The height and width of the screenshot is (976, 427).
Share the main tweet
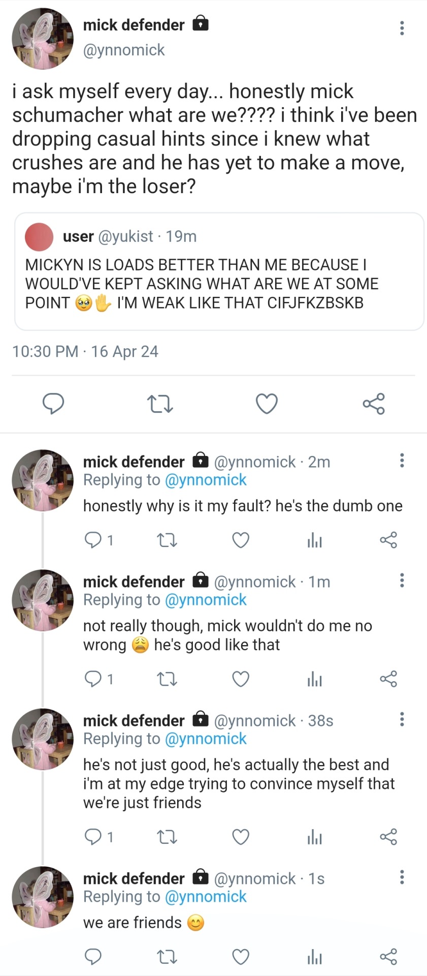tap(374, 404)
